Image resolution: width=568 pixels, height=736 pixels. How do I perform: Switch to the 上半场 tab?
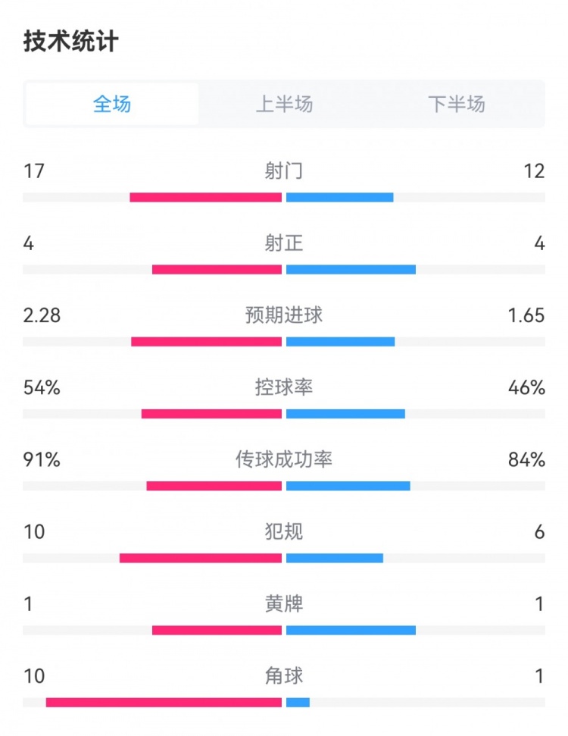pos(284,104)
